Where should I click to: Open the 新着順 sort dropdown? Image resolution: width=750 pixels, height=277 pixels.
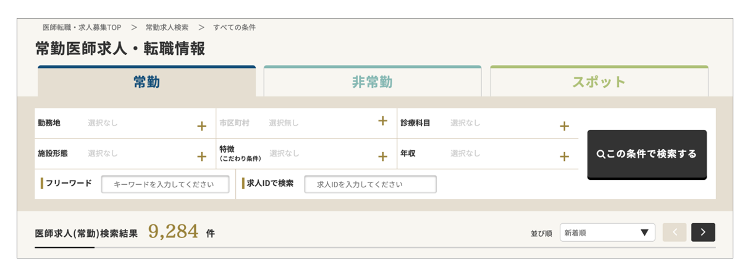(607, 232)
